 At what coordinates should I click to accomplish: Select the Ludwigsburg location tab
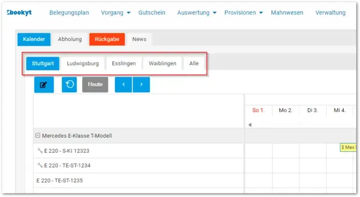click(x=83, y=64)
